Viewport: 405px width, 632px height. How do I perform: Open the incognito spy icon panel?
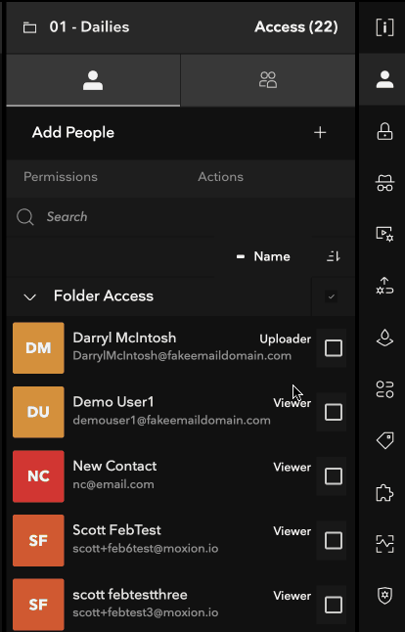coord(384,183)
